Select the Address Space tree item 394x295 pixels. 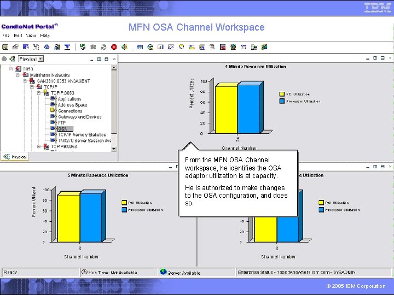click(x=72, y=105)
